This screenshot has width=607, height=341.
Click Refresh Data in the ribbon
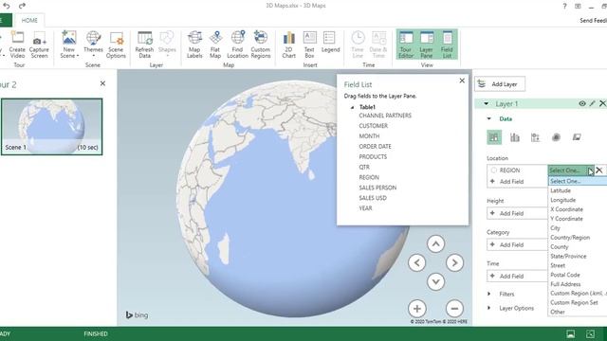pos(144,45)
